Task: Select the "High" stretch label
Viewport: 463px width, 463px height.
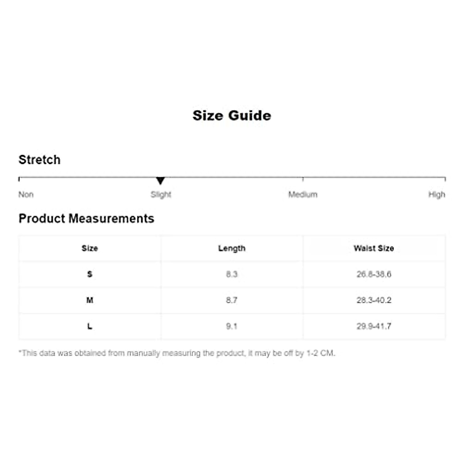Action: 436,194
